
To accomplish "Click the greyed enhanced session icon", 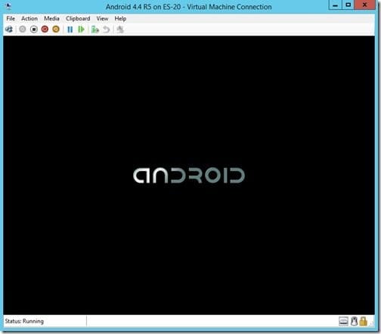I will pyautogui.click(x=120, y=30).
